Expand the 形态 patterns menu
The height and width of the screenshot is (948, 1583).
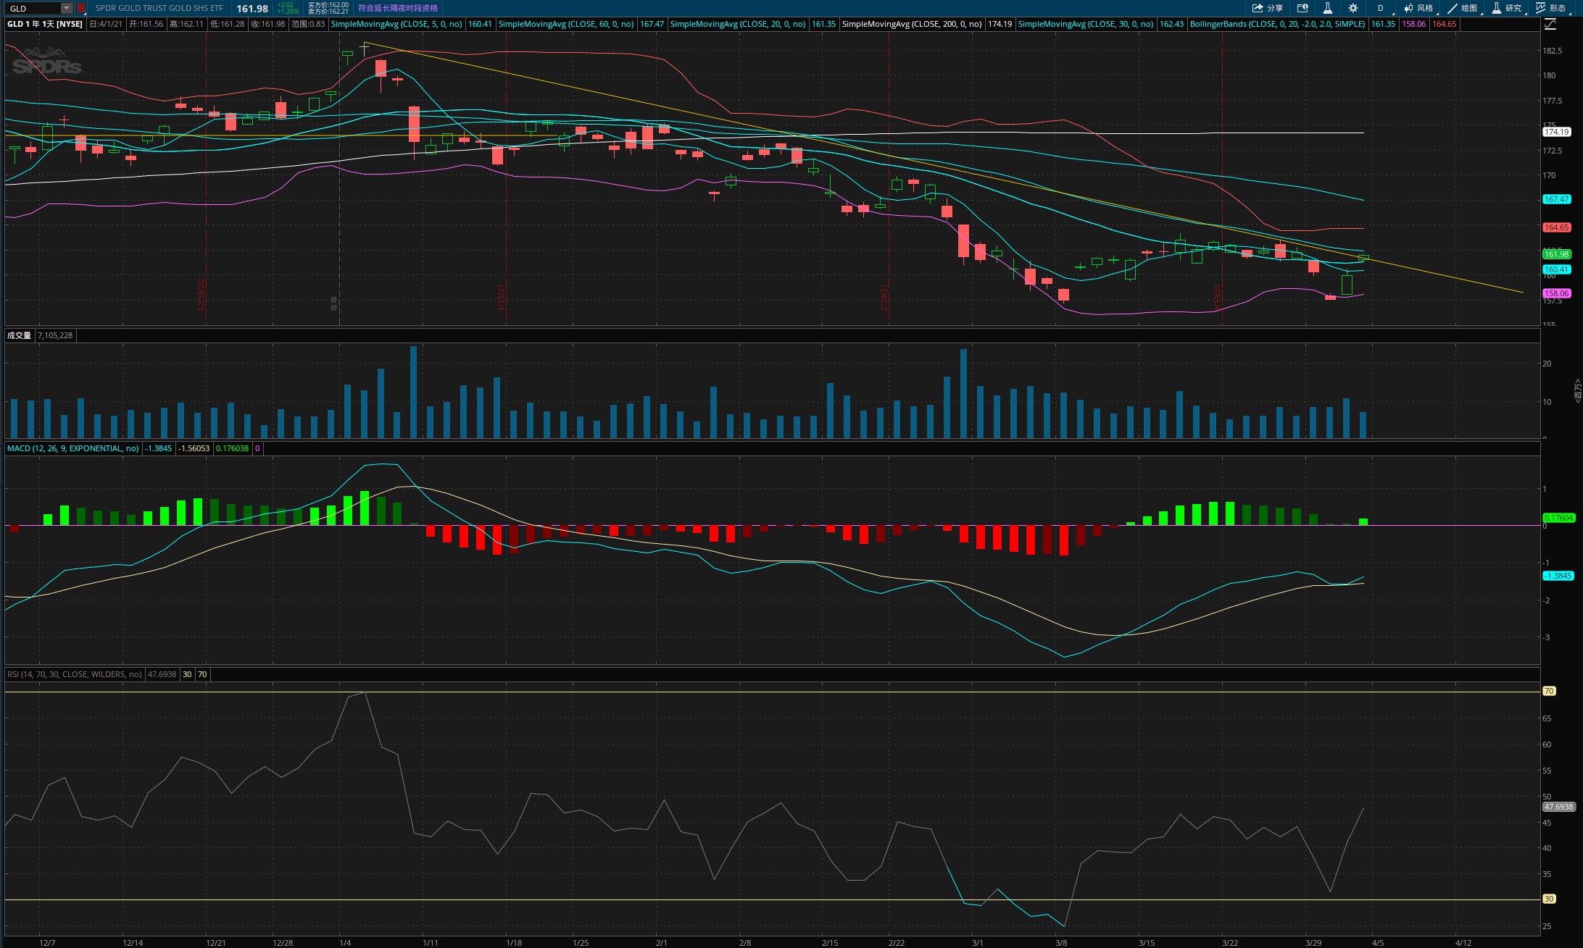click(x=1551, y=8)
